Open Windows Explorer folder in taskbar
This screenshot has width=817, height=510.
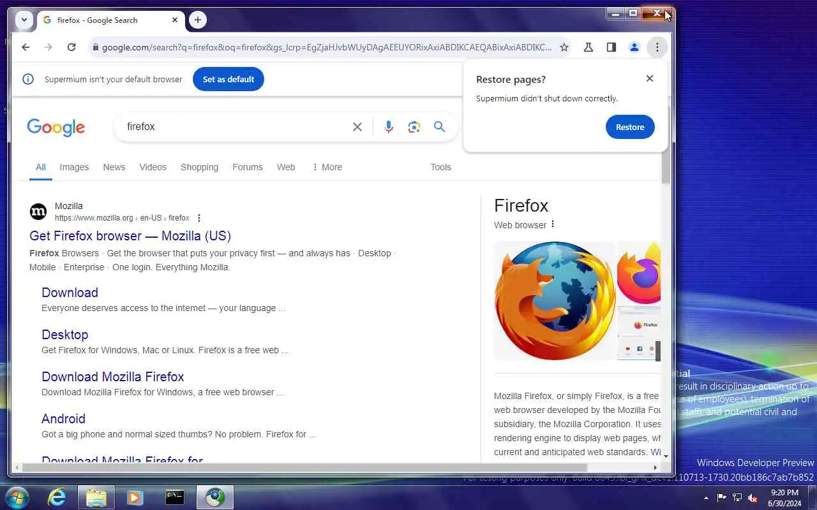coord(96,497)
